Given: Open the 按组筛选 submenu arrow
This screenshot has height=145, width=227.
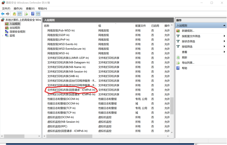Looking at the screenshot, I should 224,46.
